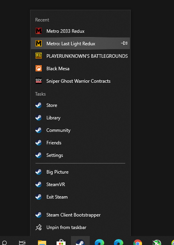Screen dimensions: 174x245
Task: Open File Explorer from the taskbar
Action: click(42, 242)
